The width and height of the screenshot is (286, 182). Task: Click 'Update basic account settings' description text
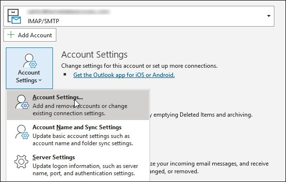(83, 139)
